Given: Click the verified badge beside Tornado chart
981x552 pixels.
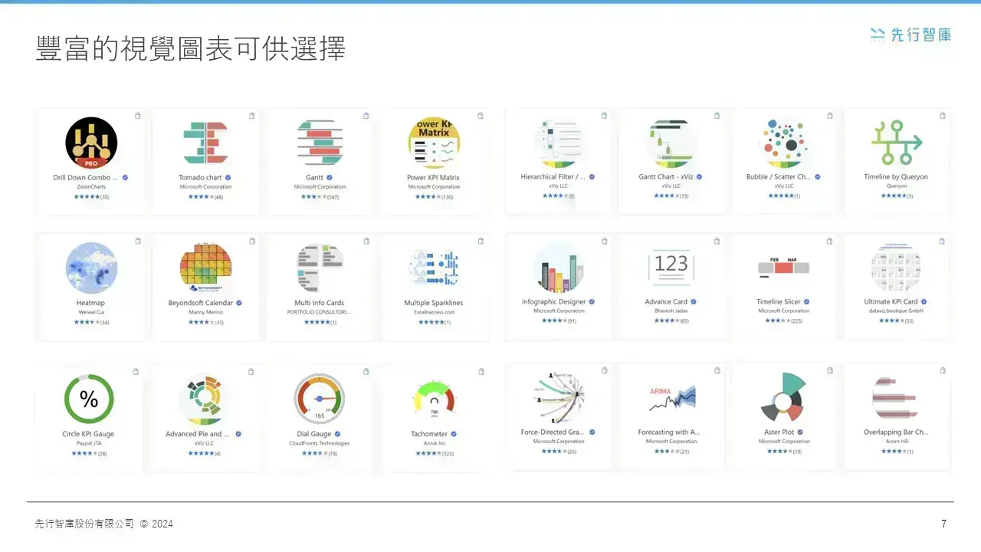Looking at the screenshot, I should (228, 177).
